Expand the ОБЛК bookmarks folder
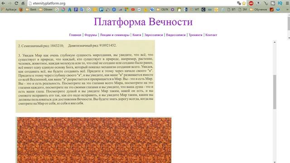This screenshot has width=290, height=163. point(162,10)
